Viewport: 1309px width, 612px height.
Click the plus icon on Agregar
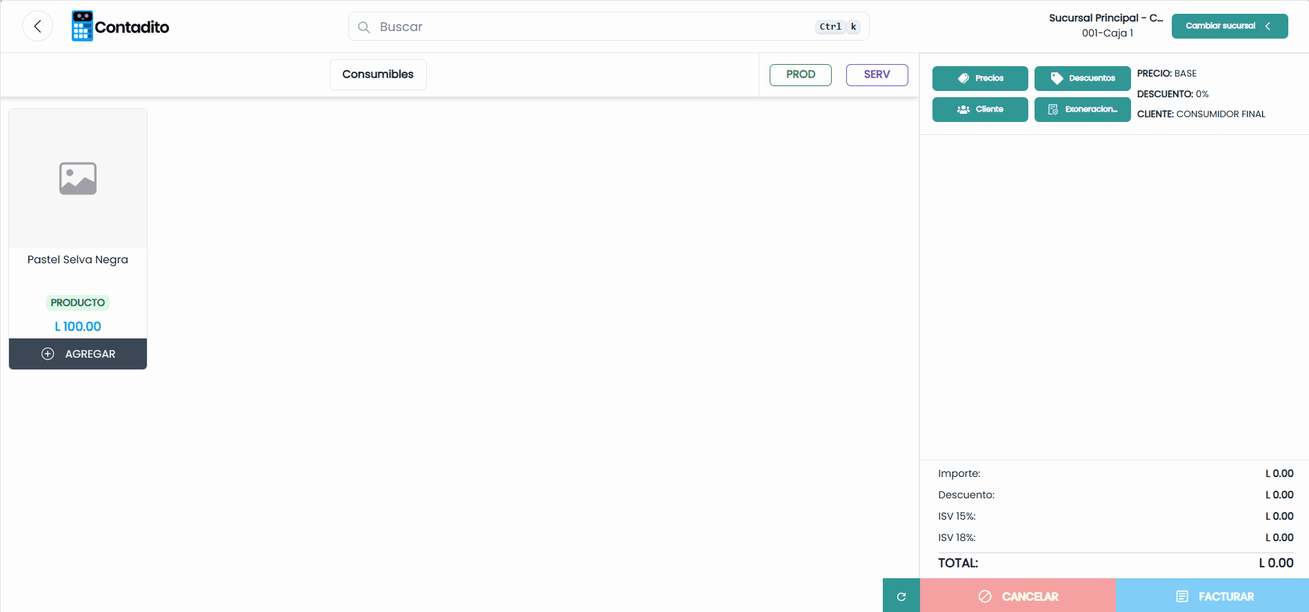[48, 354]
